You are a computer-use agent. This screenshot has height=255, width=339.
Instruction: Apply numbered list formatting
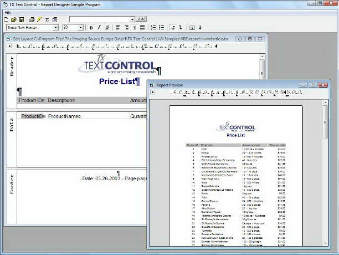(x=153, y=28)
